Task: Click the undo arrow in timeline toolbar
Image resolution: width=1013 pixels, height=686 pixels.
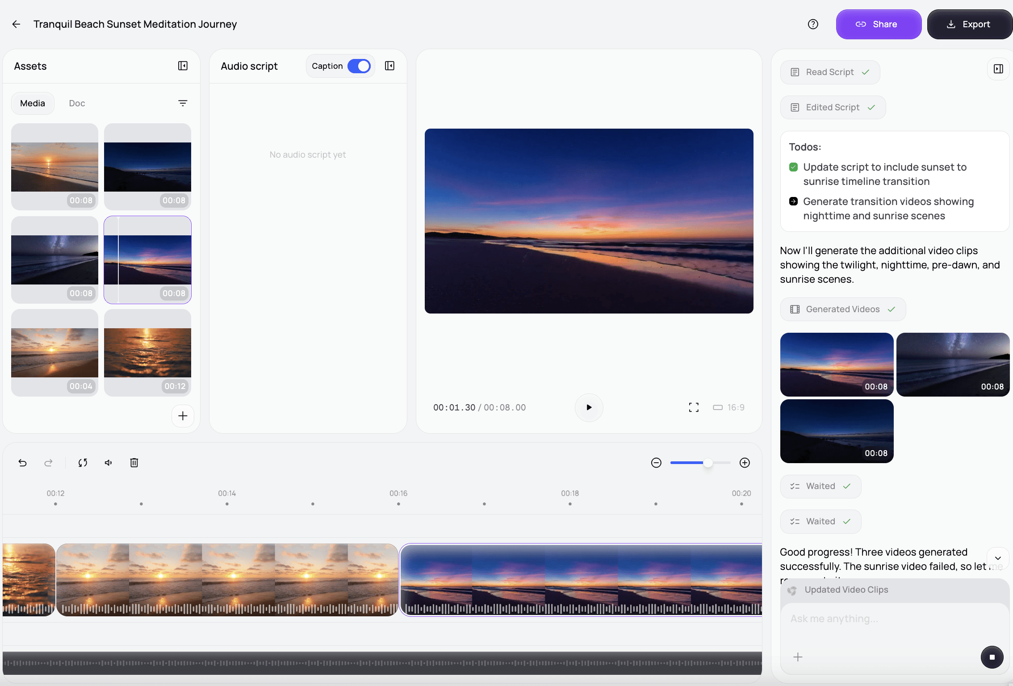Action: tap(22, 463)
